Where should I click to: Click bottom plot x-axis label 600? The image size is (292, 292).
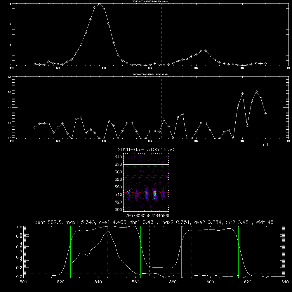point(210,282)
